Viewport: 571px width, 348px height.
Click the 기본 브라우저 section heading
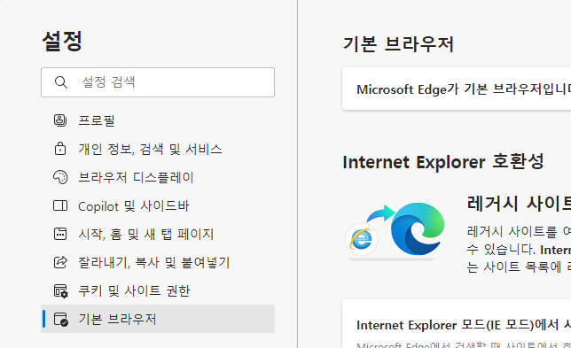click(398, 44)
